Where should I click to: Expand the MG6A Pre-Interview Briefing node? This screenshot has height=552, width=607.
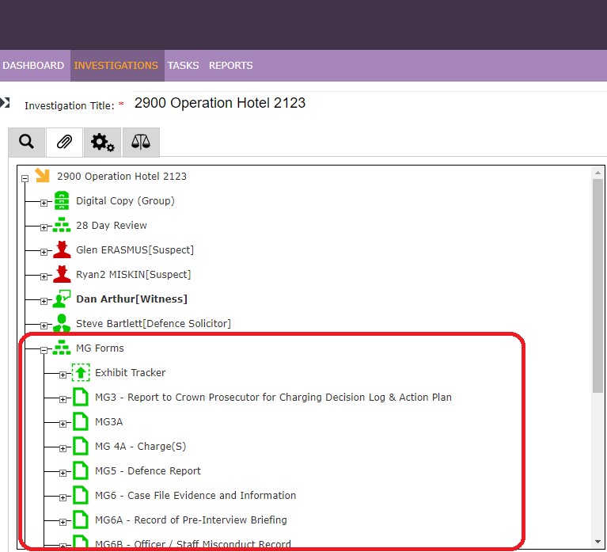pyautogui.click(x=63, y=522)
